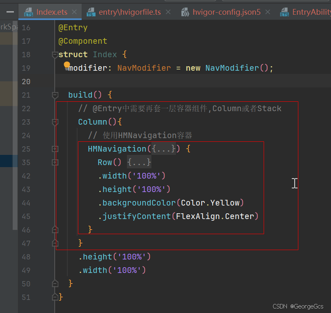Screen dimensions: 331x313
Task: Click the JSON5 file icon on hvigor-config tab
Action: (185, 12)
